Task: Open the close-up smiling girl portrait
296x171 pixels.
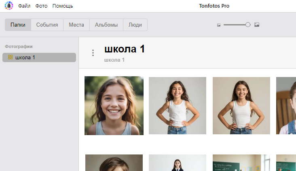Action: [x=114, y=106]
